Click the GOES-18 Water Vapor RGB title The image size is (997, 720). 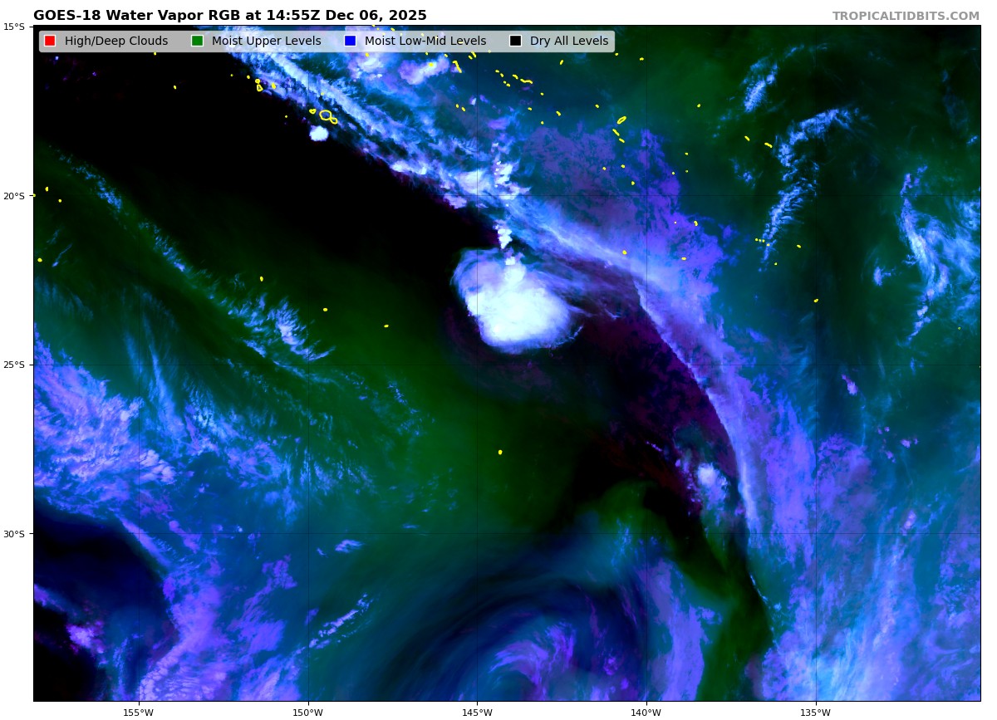coord(229,16)
